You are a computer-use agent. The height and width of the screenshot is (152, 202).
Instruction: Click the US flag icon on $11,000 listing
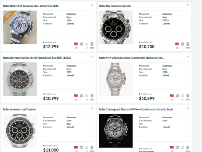(76, 147)
